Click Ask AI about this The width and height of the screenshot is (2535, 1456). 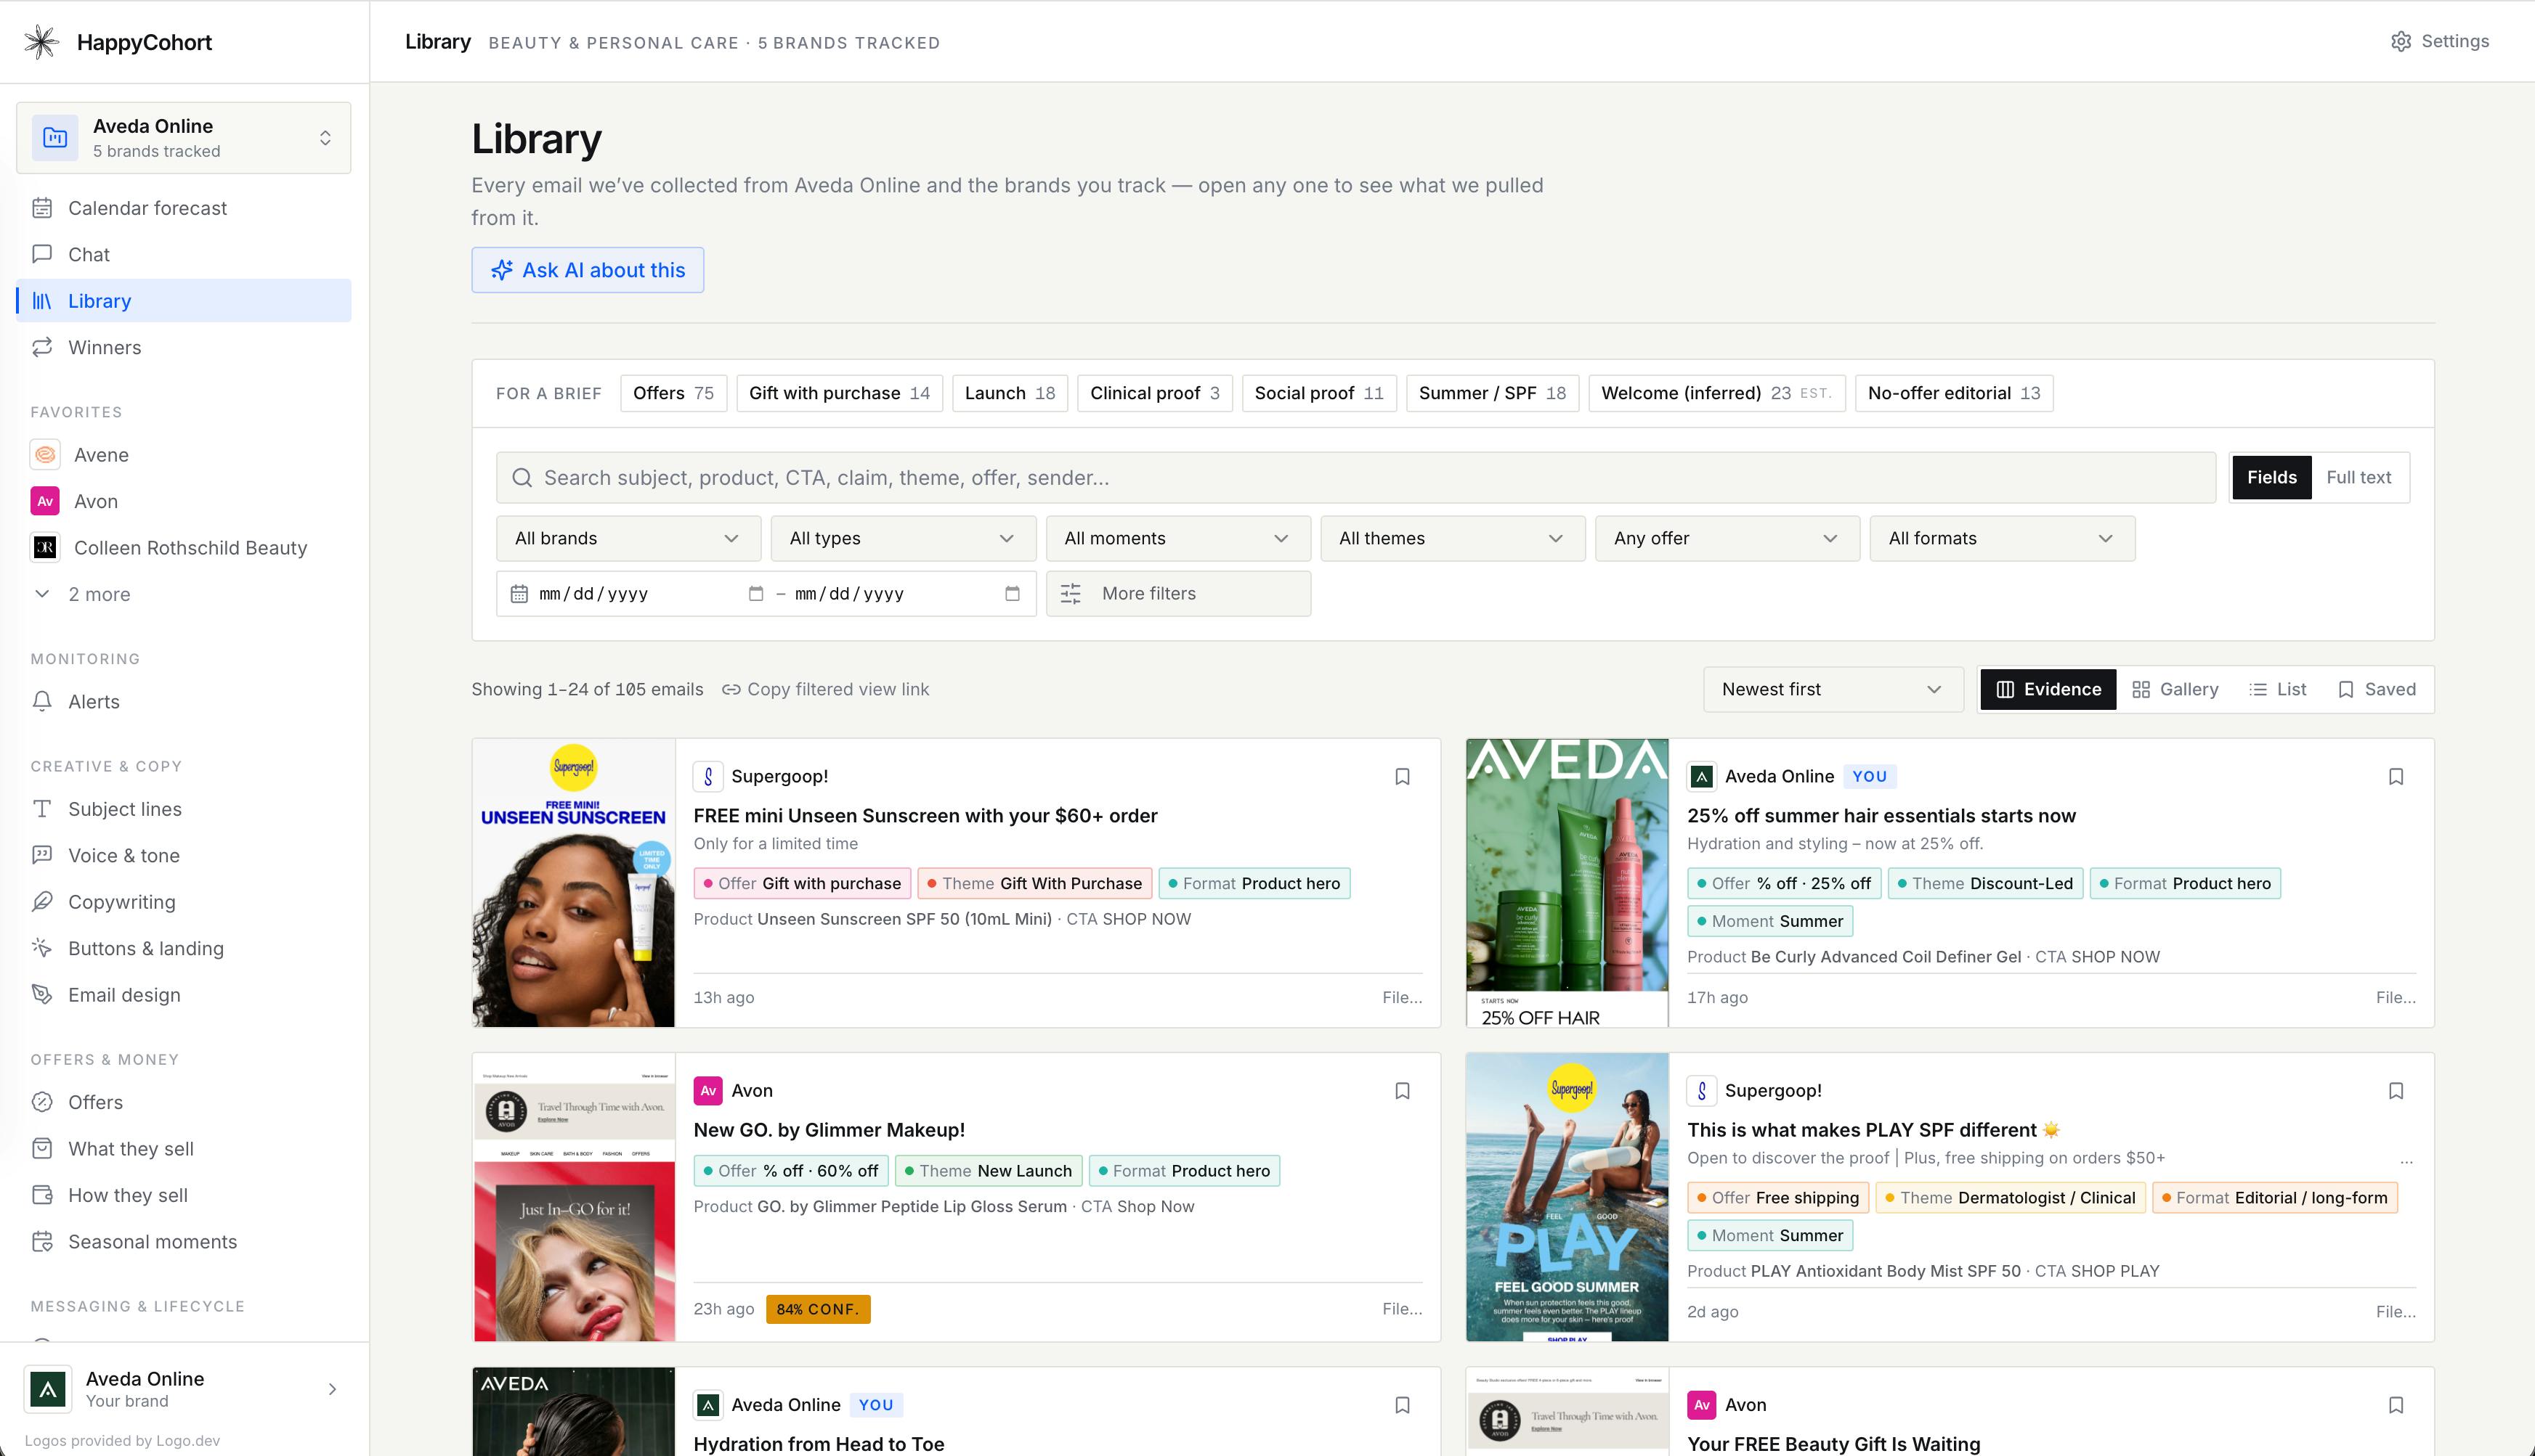[588, 270]
